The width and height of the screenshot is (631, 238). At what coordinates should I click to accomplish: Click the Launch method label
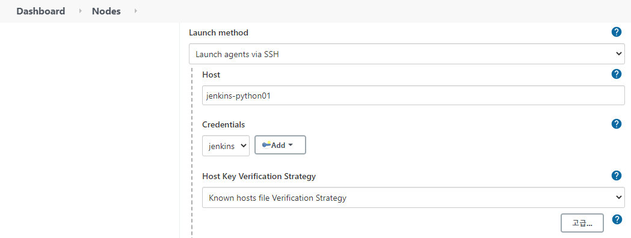(x=218, y=32)
